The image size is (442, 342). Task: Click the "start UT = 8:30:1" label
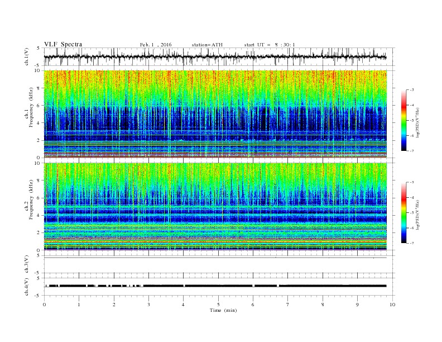270,45
